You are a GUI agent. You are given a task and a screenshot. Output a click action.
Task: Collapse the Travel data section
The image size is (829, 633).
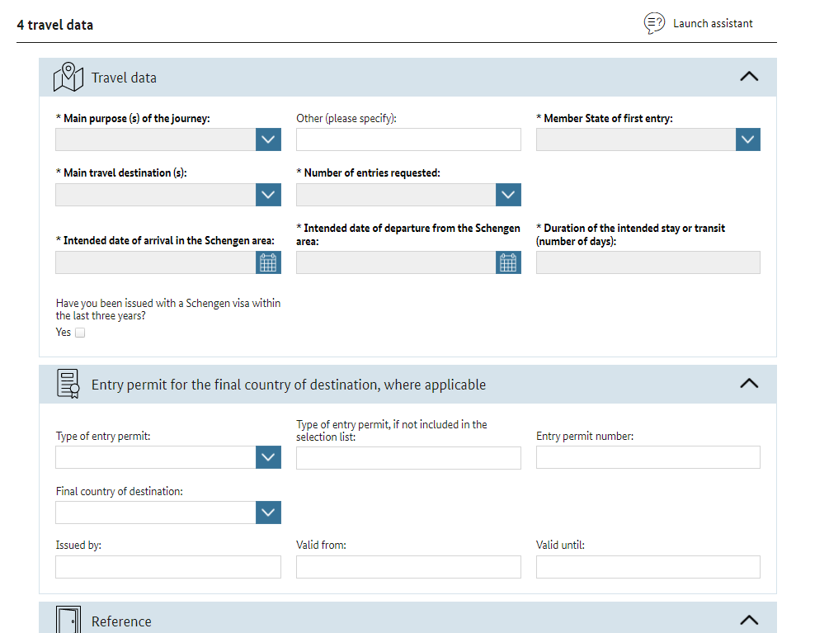coord(749,77)
